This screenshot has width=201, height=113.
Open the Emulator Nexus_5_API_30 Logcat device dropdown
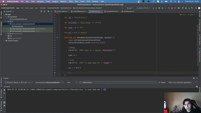click(x=19, y=82)
